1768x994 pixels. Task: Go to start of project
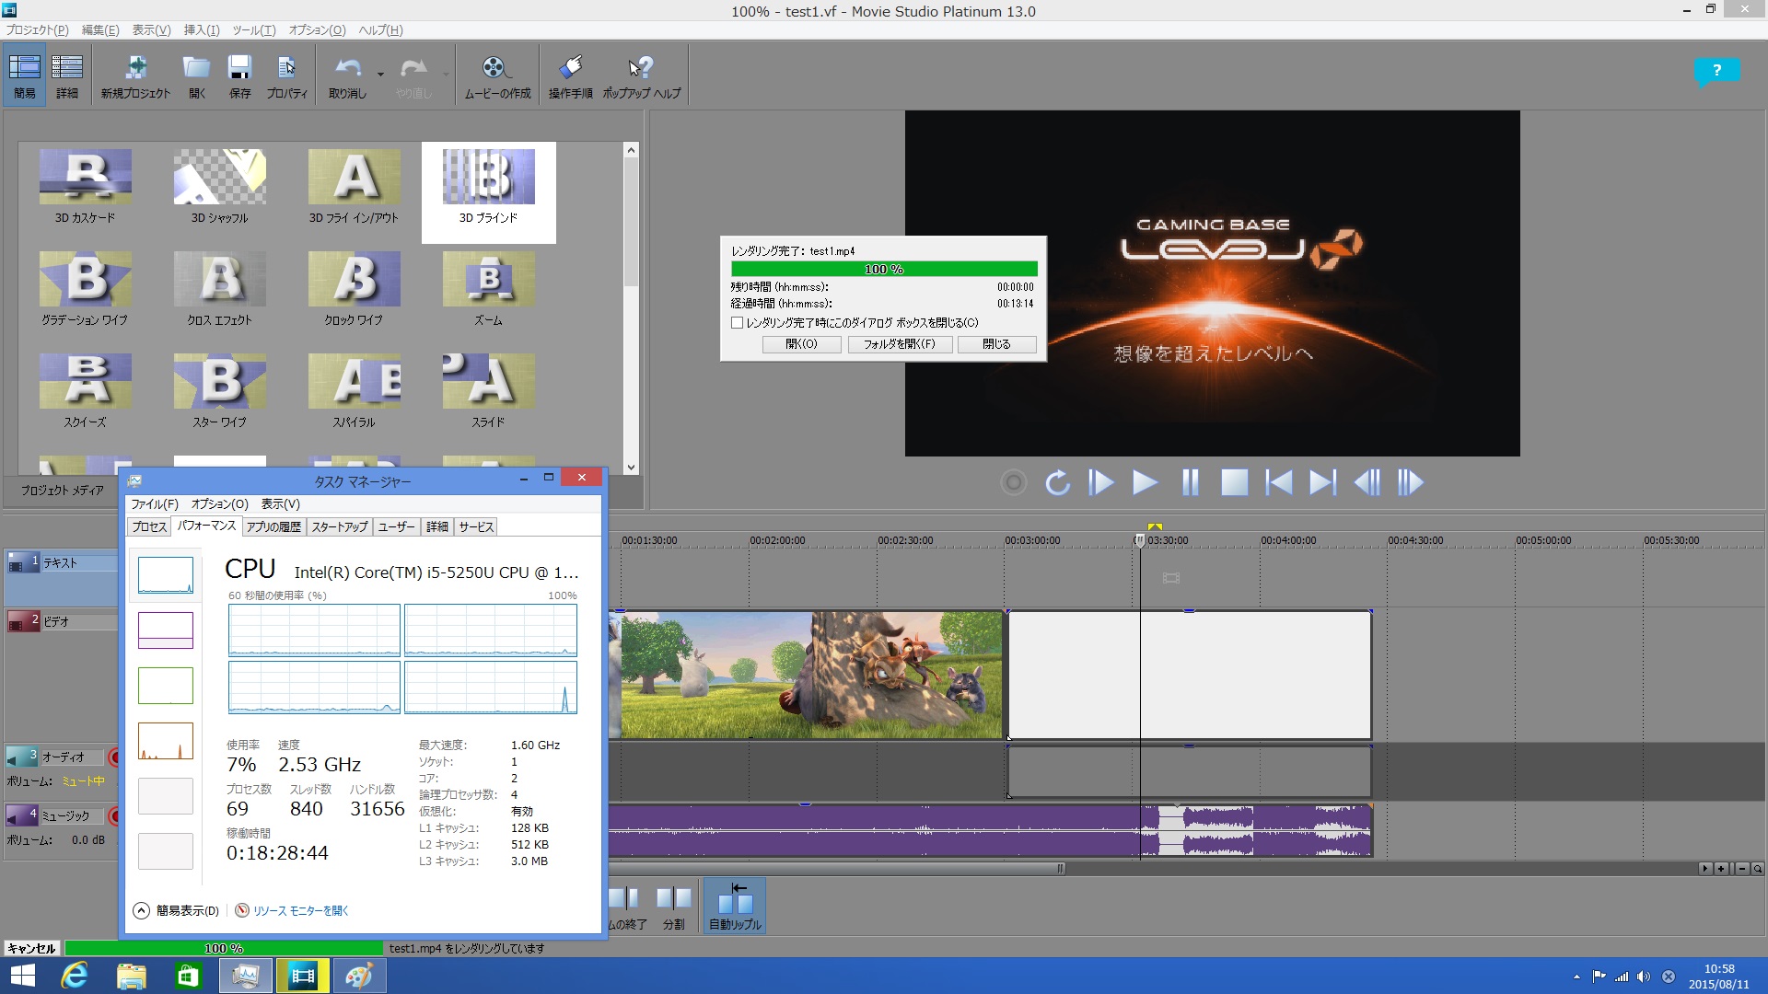1278,482
